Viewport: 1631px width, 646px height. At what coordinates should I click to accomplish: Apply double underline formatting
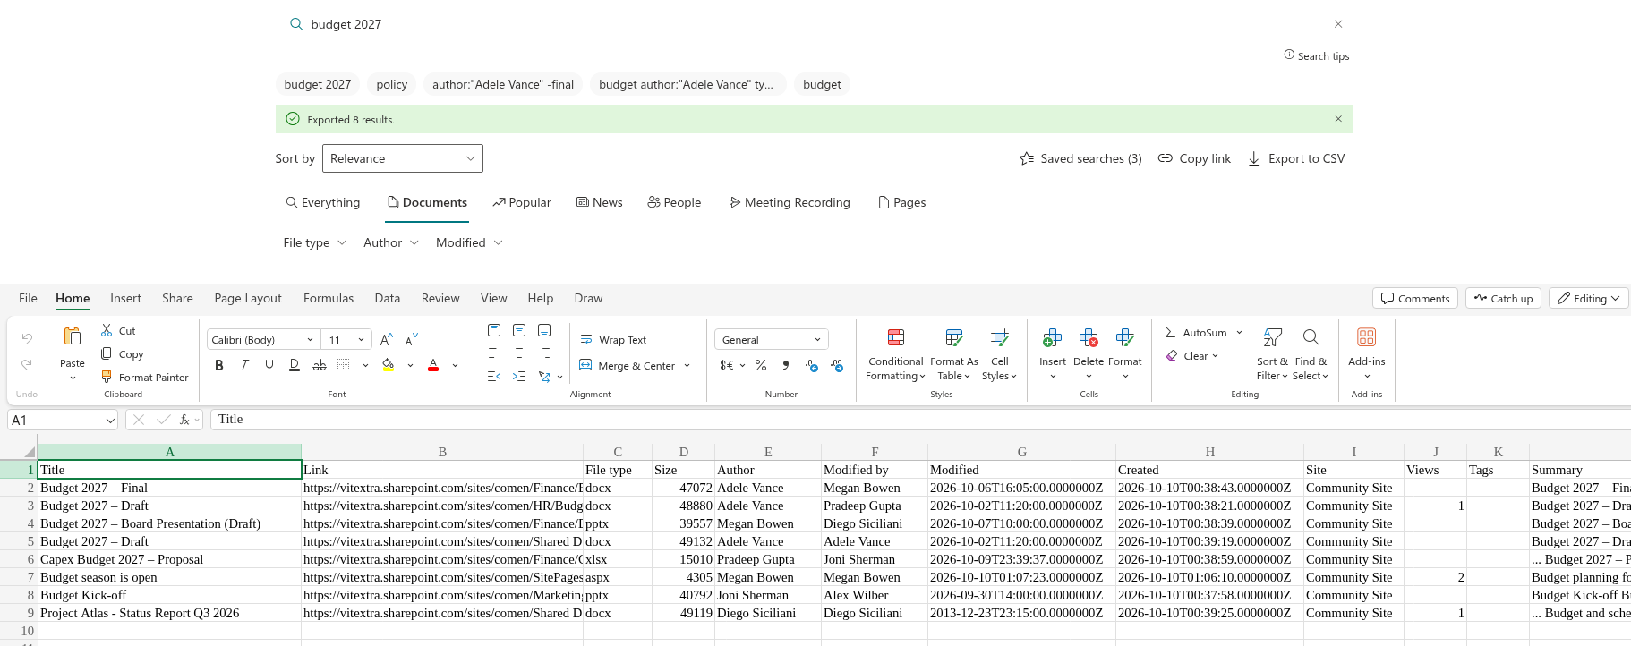tap(295, 365)
